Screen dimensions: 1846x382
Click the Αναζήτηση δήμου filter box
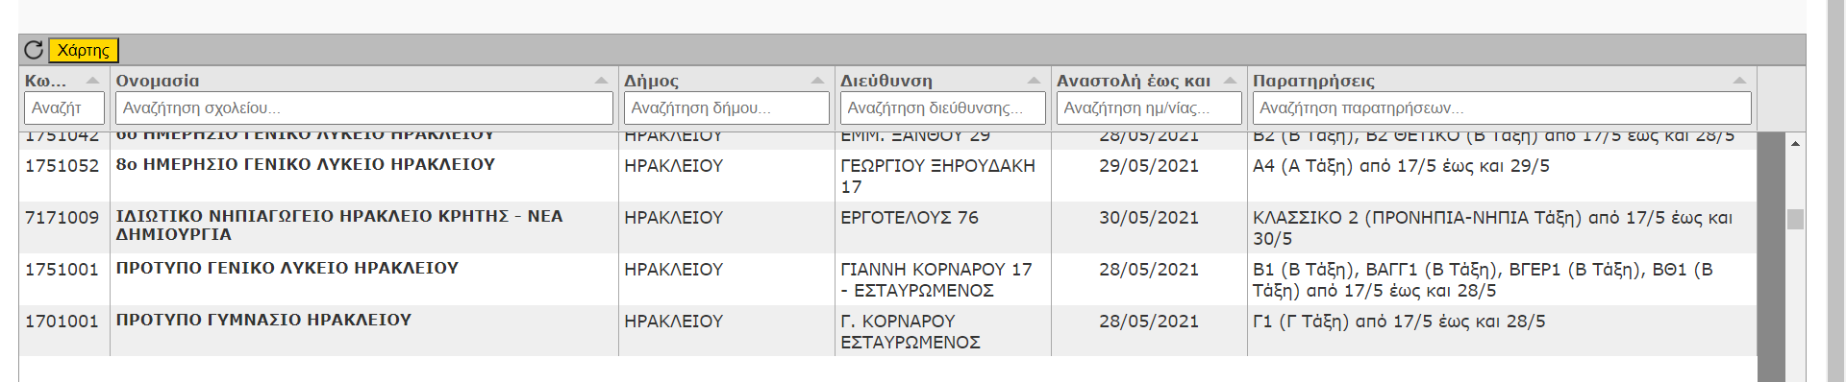(727, 108)
